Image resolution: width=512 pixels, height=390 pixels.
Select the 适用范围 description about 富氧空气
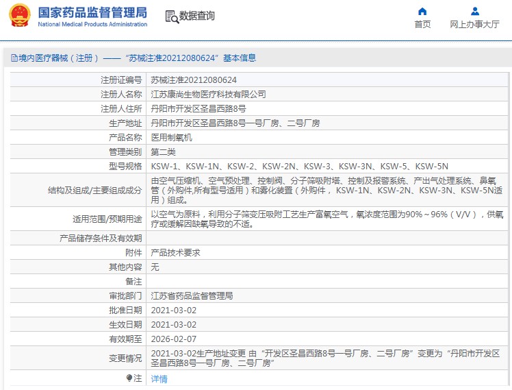327,219
